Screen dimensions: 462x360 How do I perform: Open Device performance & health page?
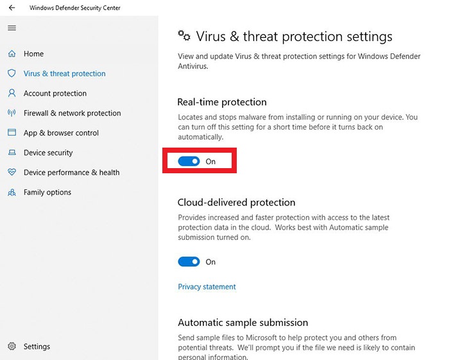coord(71,173)
